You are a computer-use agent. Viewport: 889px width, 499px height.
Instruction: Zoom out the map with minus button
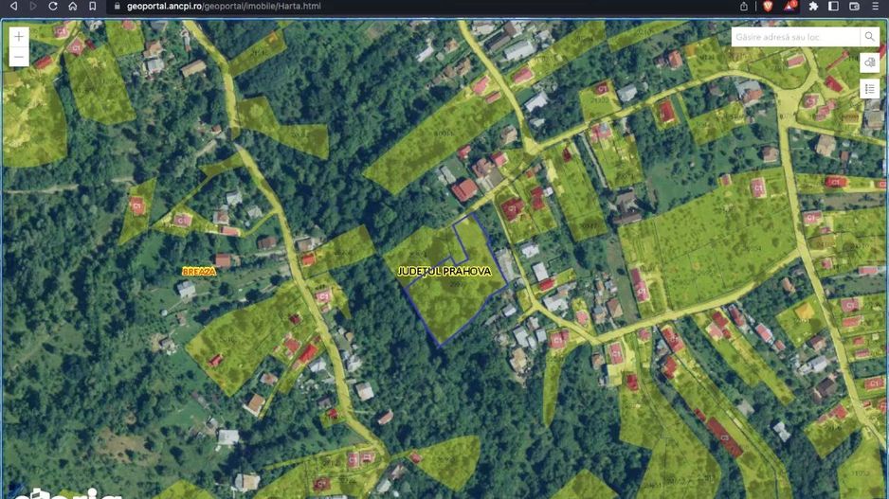(19, 58)
